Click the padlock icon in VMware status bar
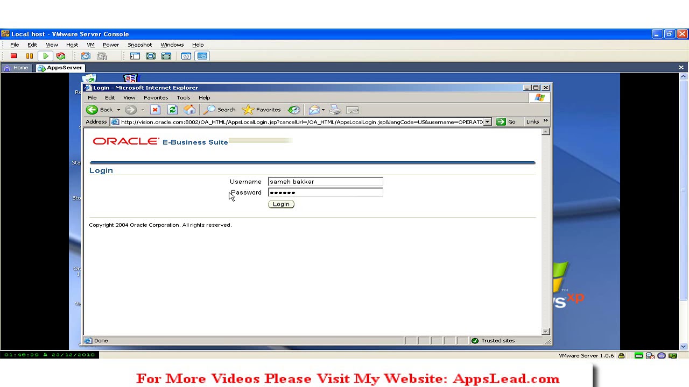Screen dimensions: 689x387 (621, 356)
